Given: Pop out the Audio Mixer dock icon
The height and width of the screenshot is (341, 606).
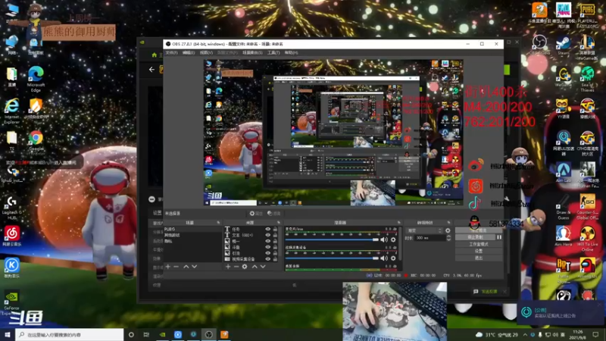Looking at the screenshot, I should (x=399, y=223).
